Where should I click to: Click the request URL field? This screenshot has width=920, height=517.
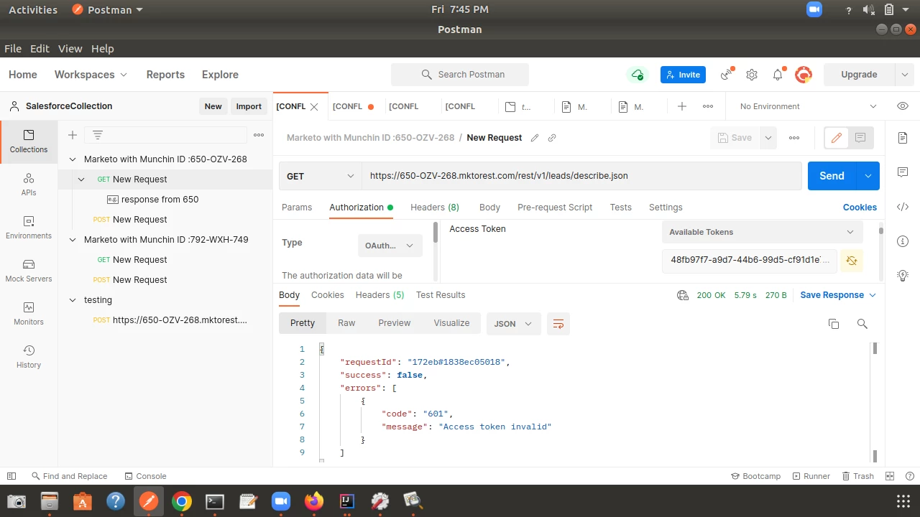click(581, 176)
